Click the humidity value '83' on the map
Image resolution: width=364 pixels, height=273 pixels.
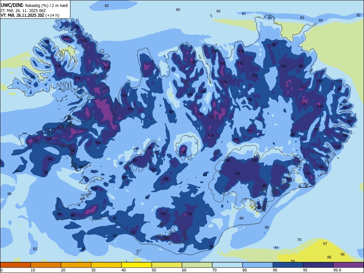click(302, 17)
